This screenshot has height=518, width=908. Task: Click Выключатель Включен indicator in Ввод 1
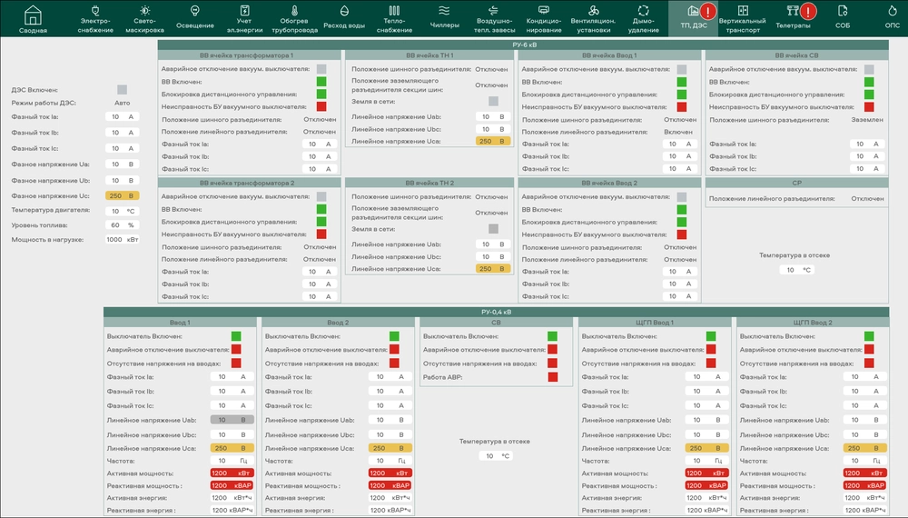coord(236,336)
